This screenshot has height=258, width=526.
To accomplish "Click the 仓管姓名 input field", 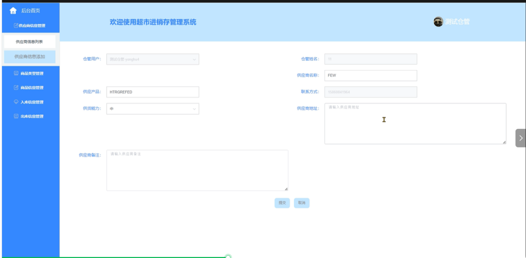I will click(x=371, y=59).
